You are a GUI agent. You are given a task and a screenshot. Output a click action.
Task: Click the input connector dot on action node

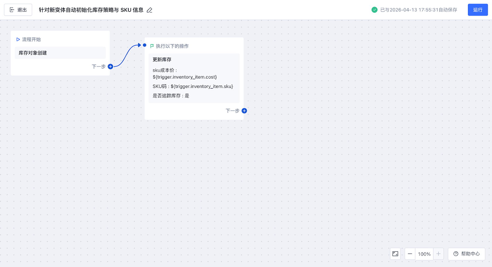click(x=145, y=45)
